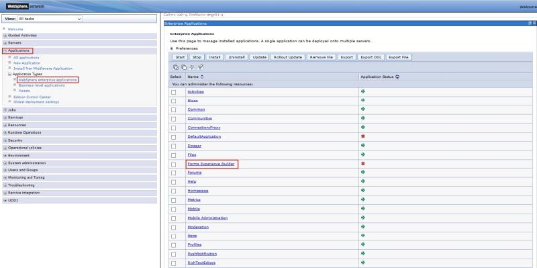Click the Show filter view icon

[192, 67]
